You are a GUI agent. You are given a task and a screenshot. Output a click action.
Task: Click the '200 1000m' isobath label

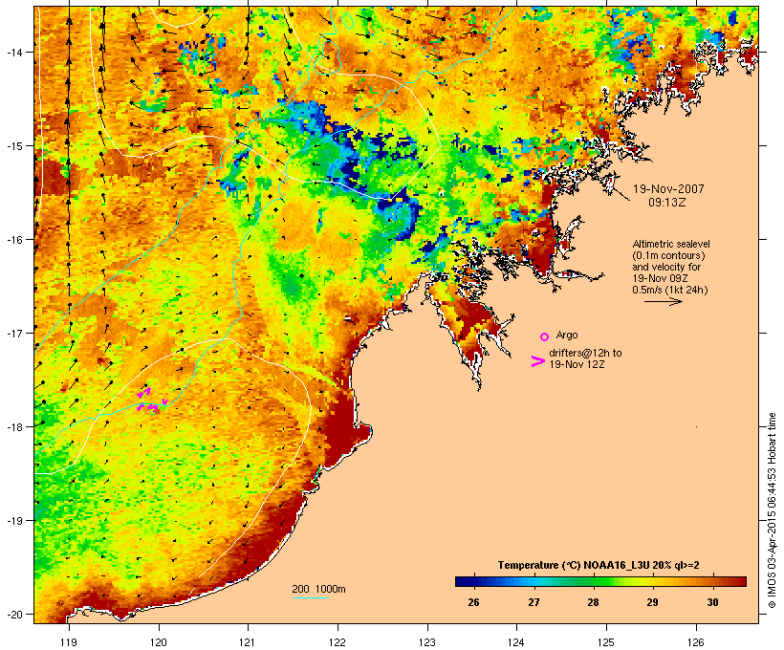[x=318, y=589]
